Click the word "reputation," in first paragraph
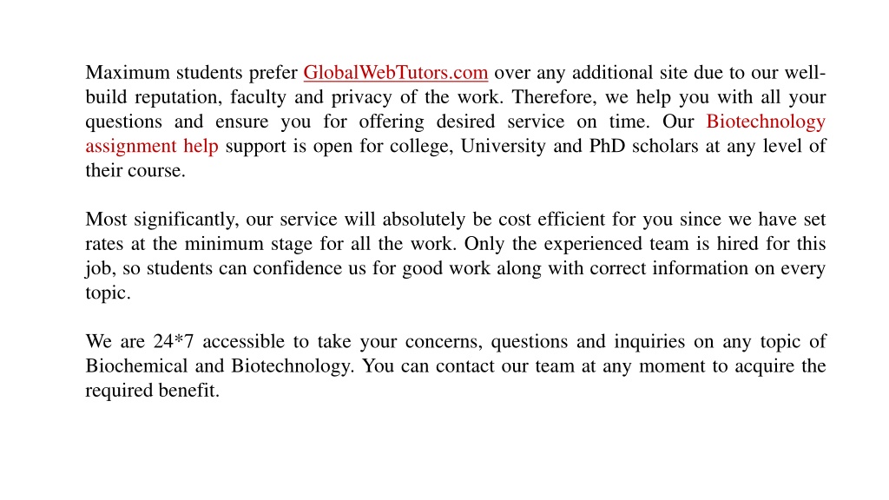The height and width of the screenshot is (500, 889). click(x=179, y=97)
